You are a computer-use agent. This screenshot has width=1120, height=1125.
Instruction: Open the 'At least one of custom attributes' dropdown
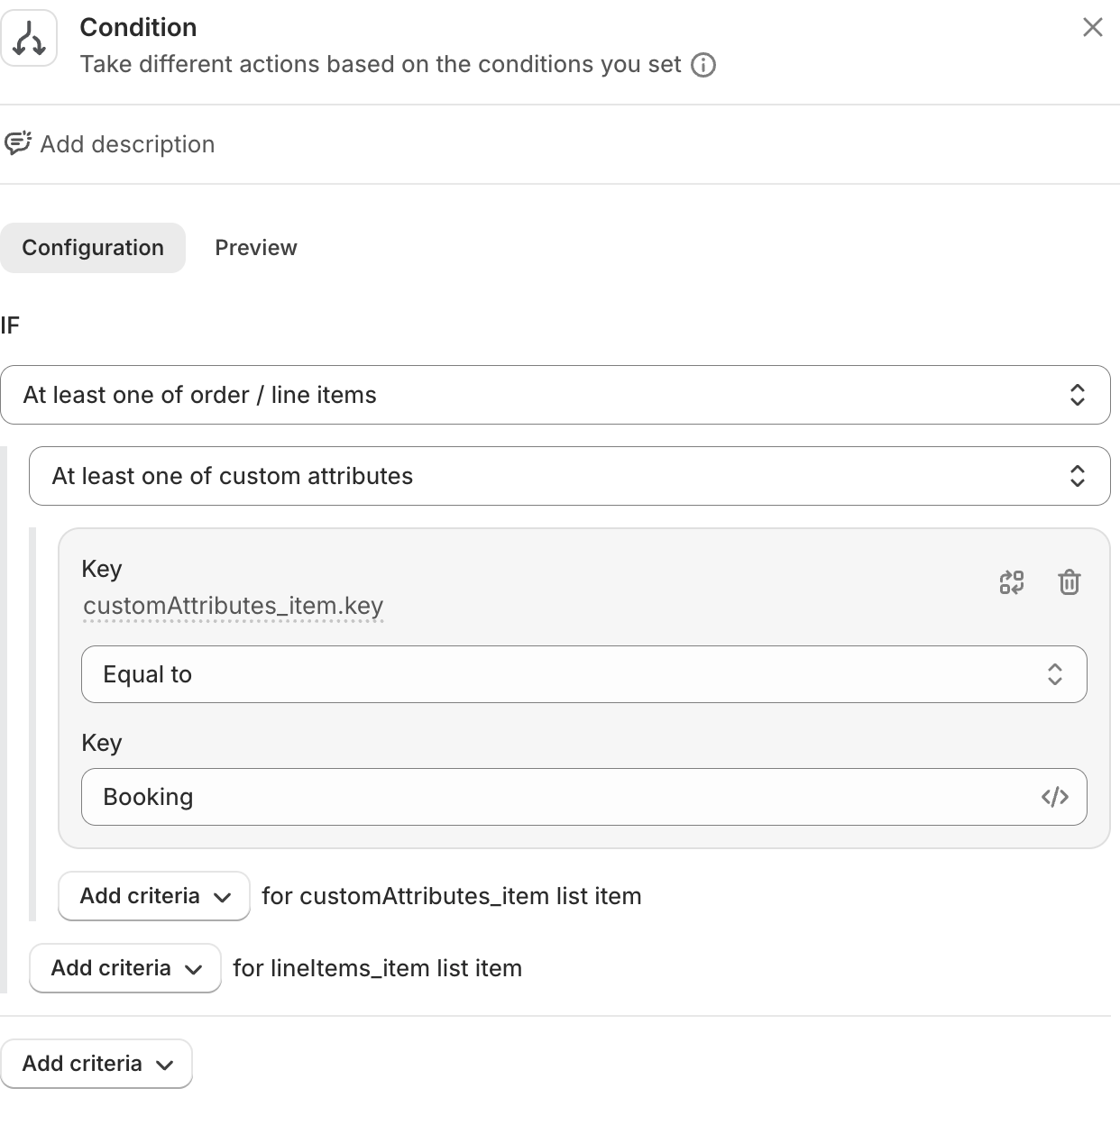[x=569, y=476]
